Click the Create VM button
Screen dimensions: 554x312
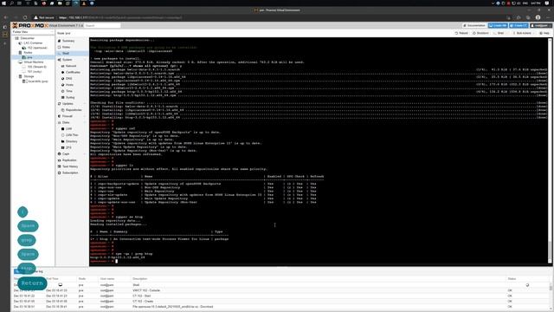(498, 25)
